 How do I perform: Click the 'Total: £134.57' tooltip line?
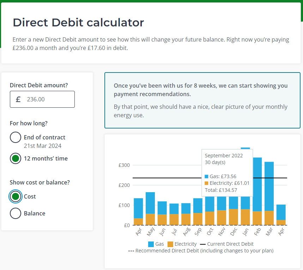[221, 190]
